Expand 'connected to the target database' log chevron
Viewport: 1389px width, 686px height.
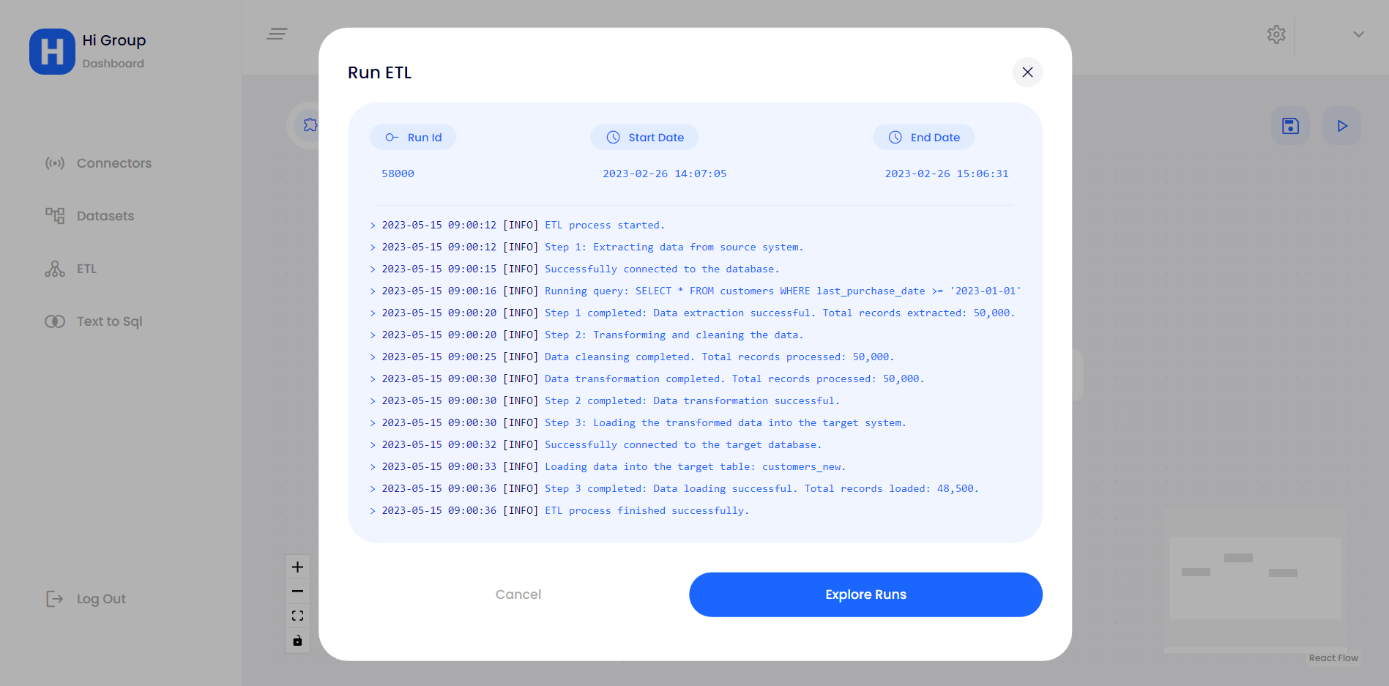373,445
